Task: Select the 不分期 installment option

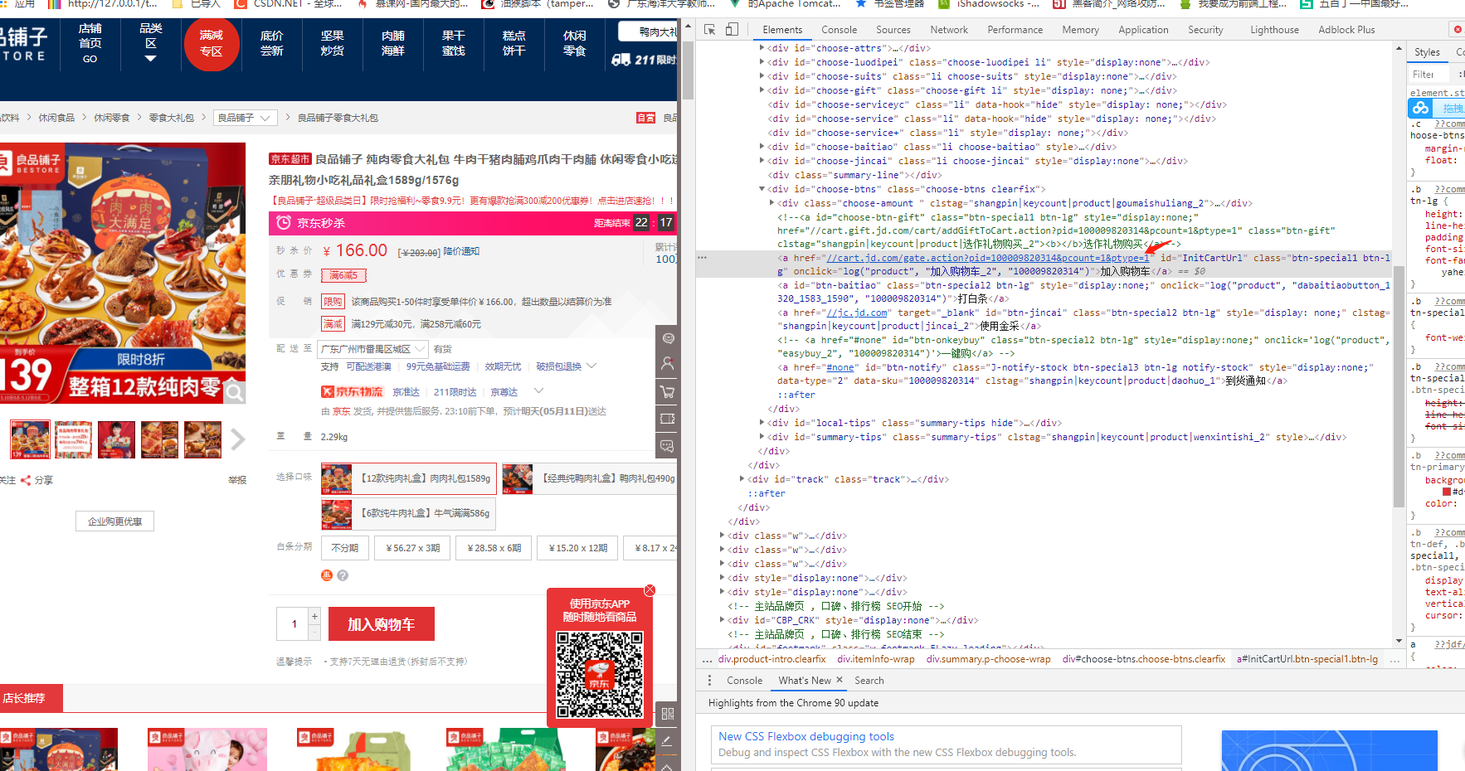Action: pyautogui.click(x=344, y=548)
